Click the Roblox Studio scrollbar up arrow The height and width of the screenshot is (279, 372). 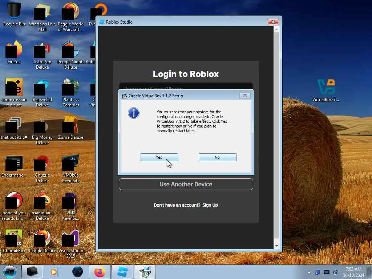[x=276, y=30]
